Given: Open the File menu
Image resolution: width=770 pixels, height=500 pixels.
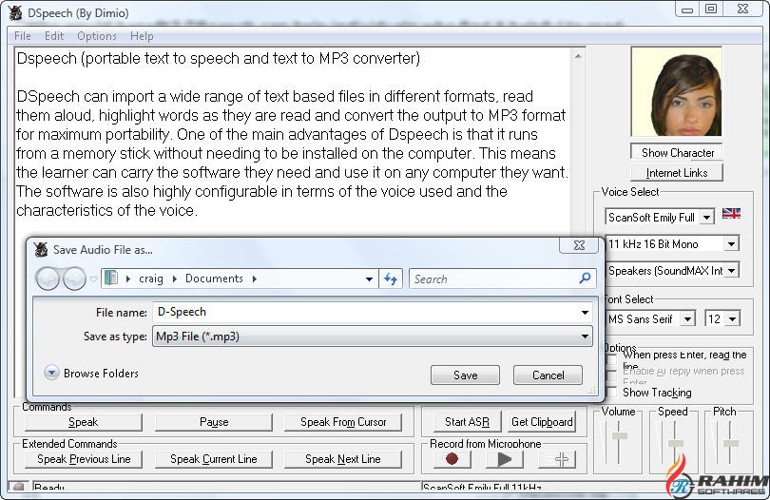Looking at the screenshot, I should click(23, 36).
